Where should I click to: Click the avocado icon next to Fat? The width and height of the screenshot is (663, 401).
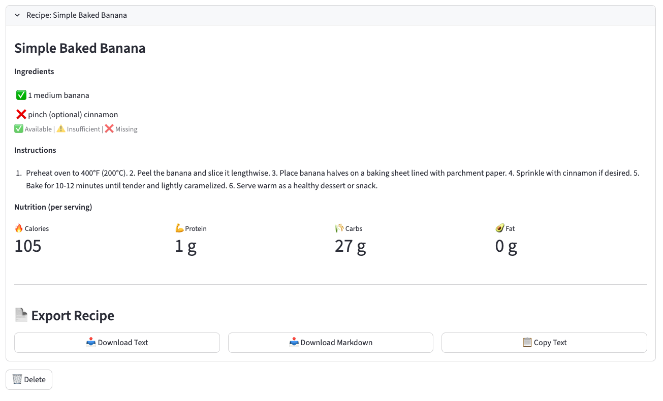(x=500, y=228)
